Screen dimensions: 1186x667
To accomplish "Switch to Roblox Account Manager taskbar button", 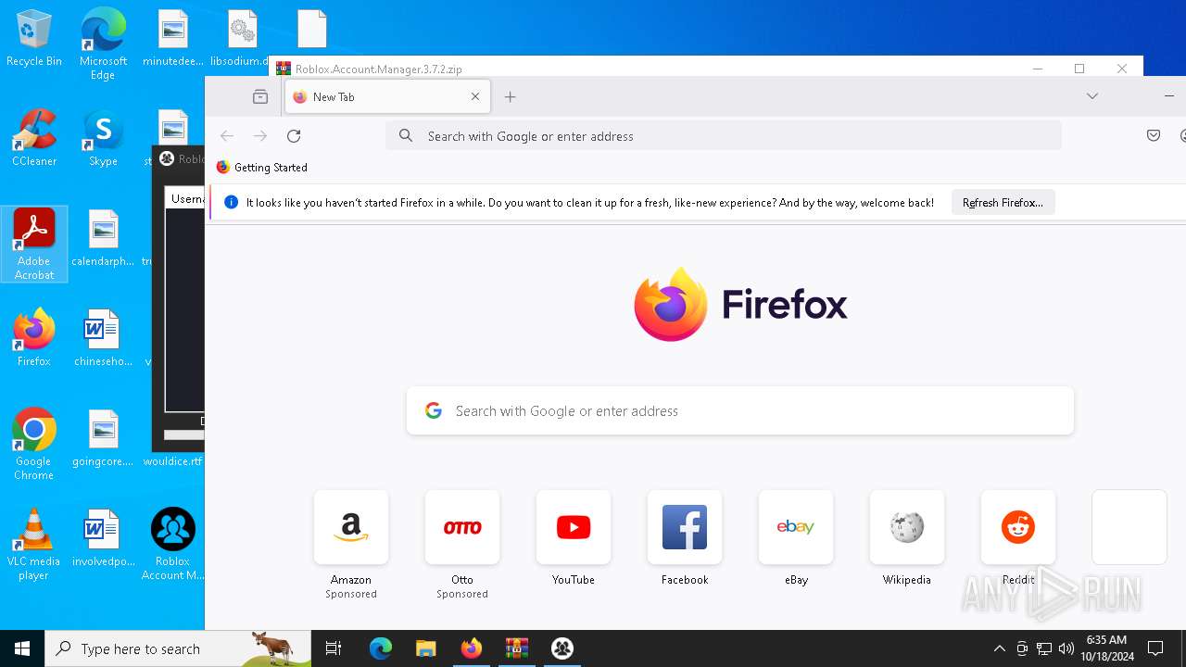I will point(562,648).
